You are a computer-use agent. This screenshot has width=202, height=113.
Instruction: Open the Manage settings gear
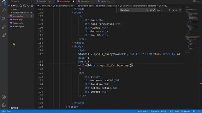coord(4,105)
